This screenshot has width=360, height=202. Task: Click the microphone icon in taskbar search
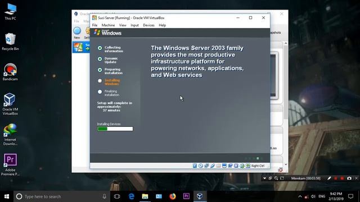click(104, 196)
